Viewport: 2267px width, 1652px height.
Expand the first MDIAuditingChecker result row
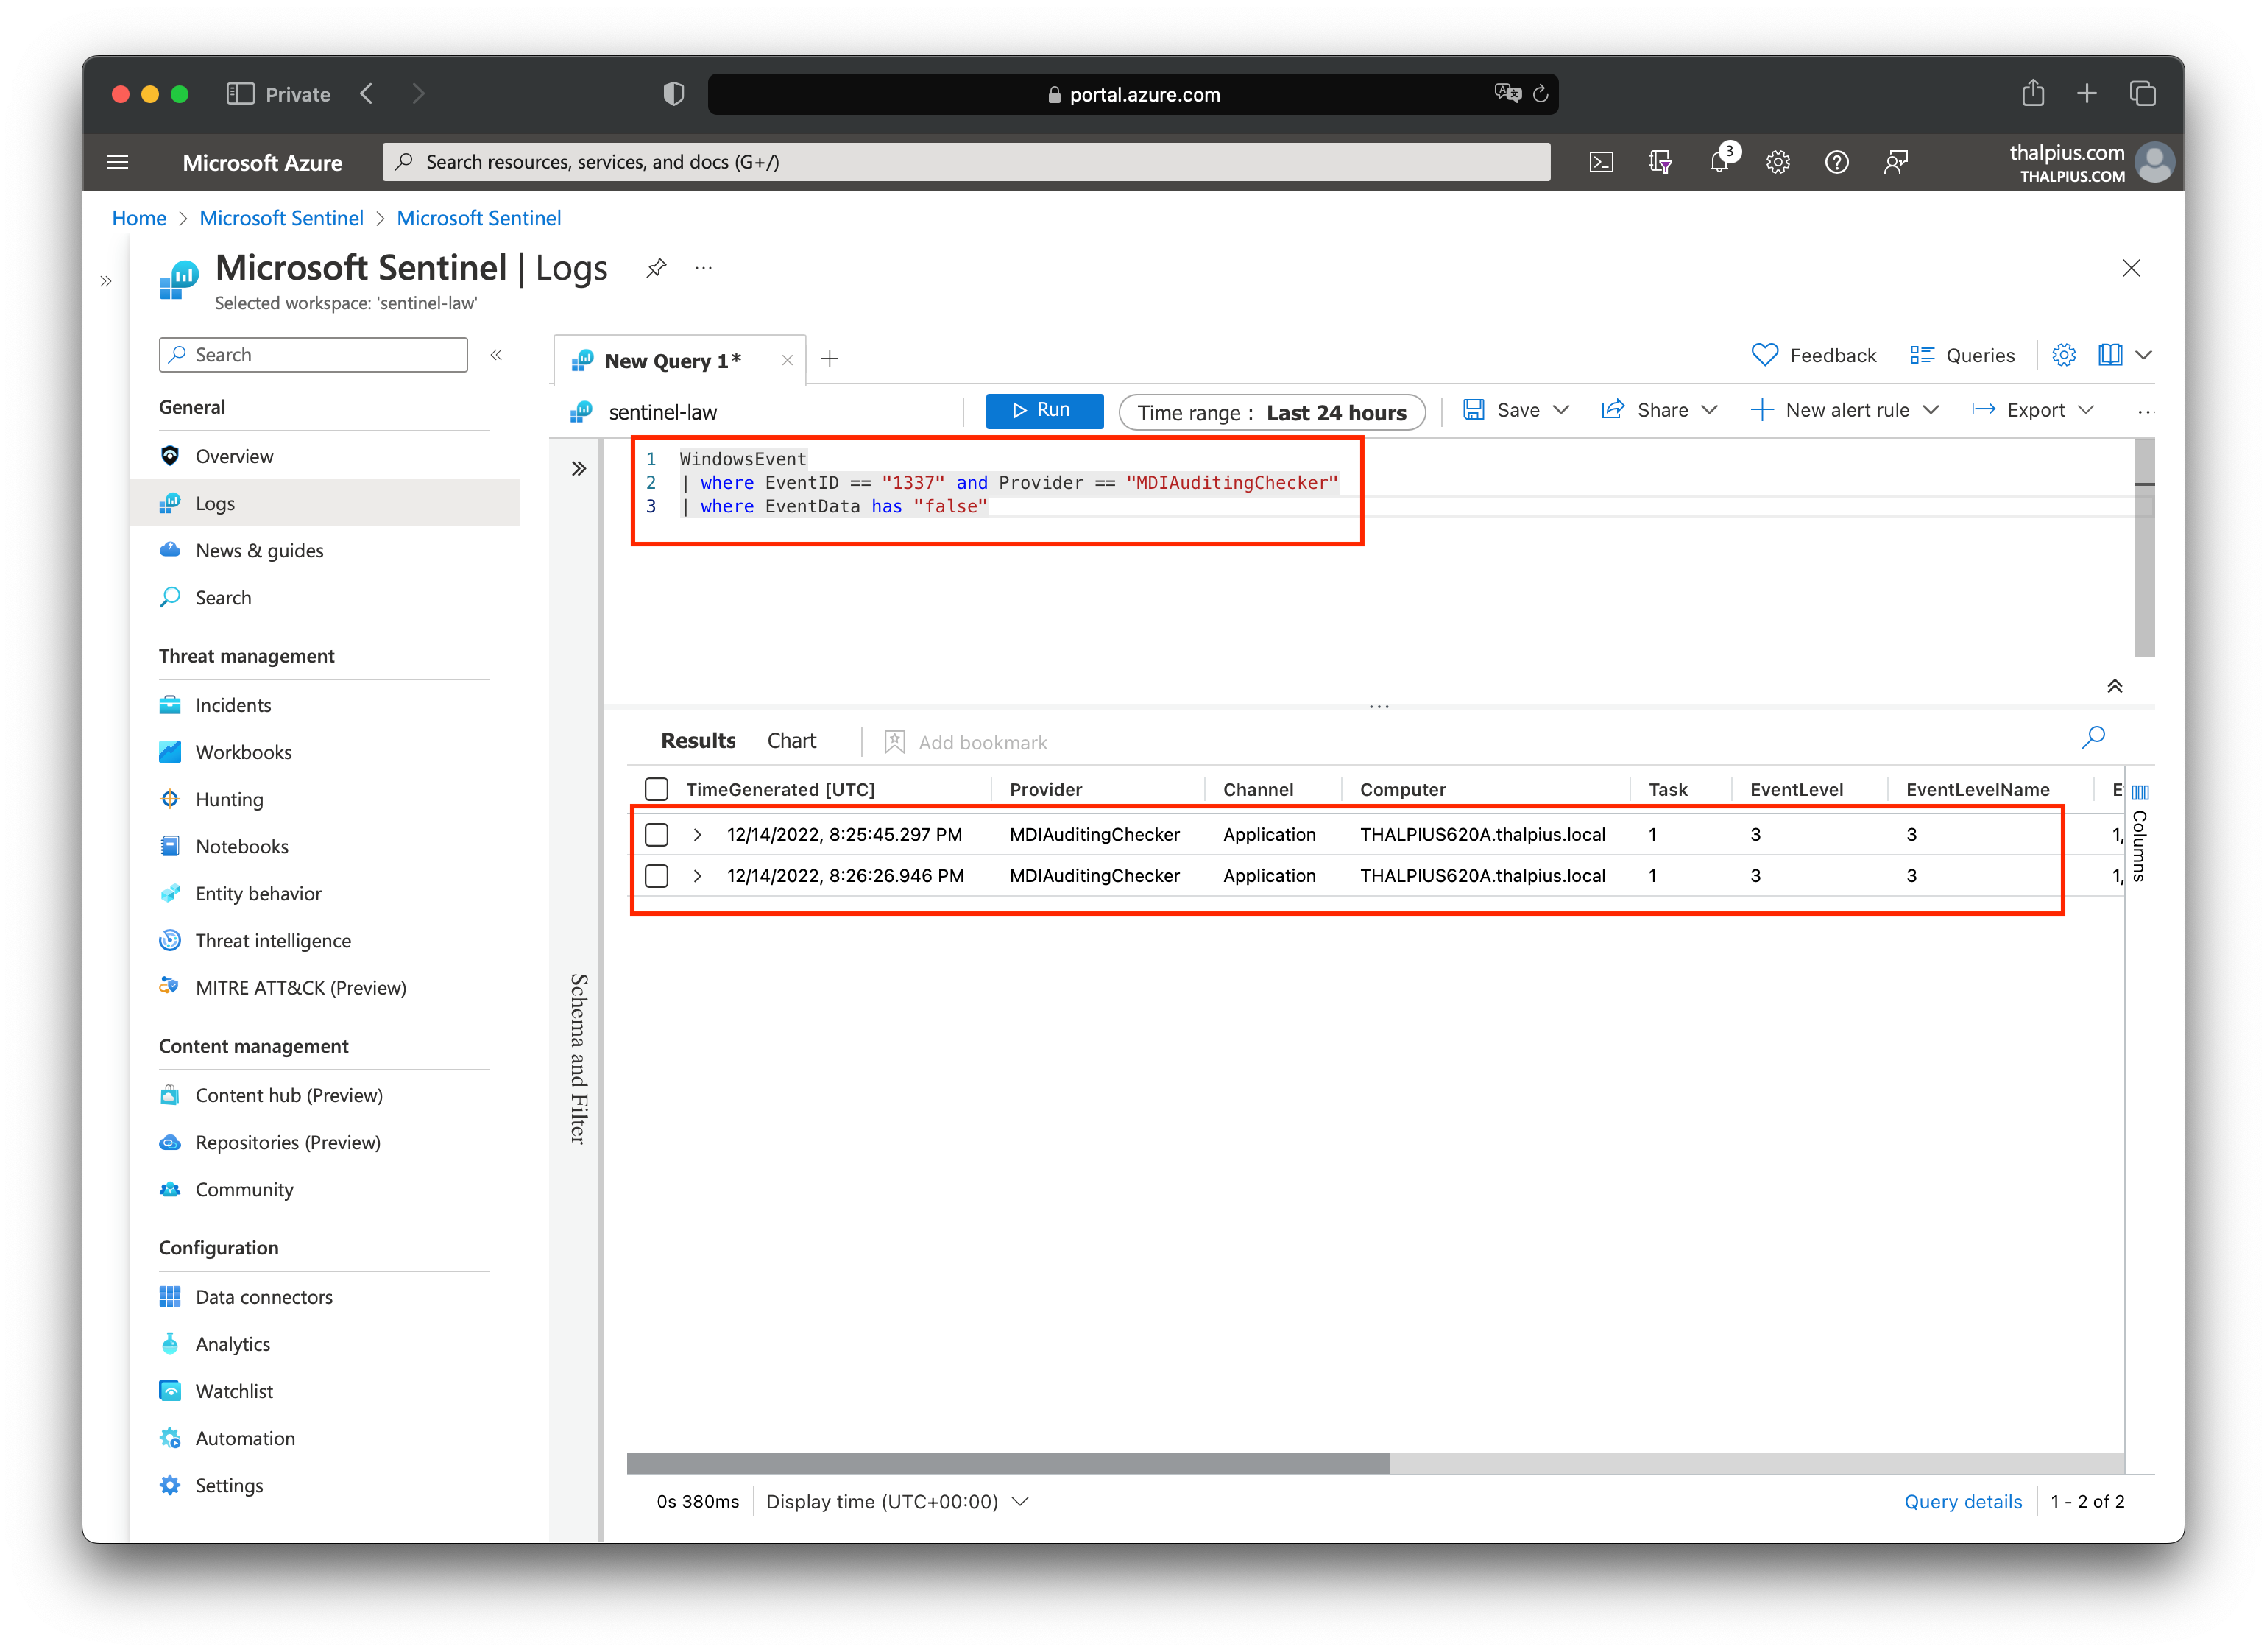[697, 834]
